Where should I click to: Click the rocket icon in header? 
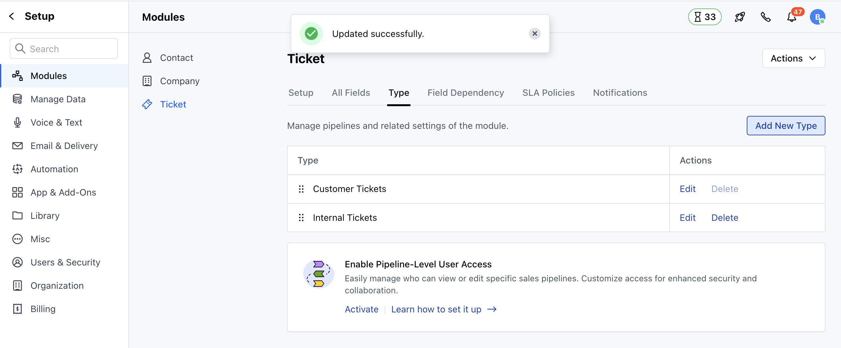pyautogui.click(x=740, y=17)
